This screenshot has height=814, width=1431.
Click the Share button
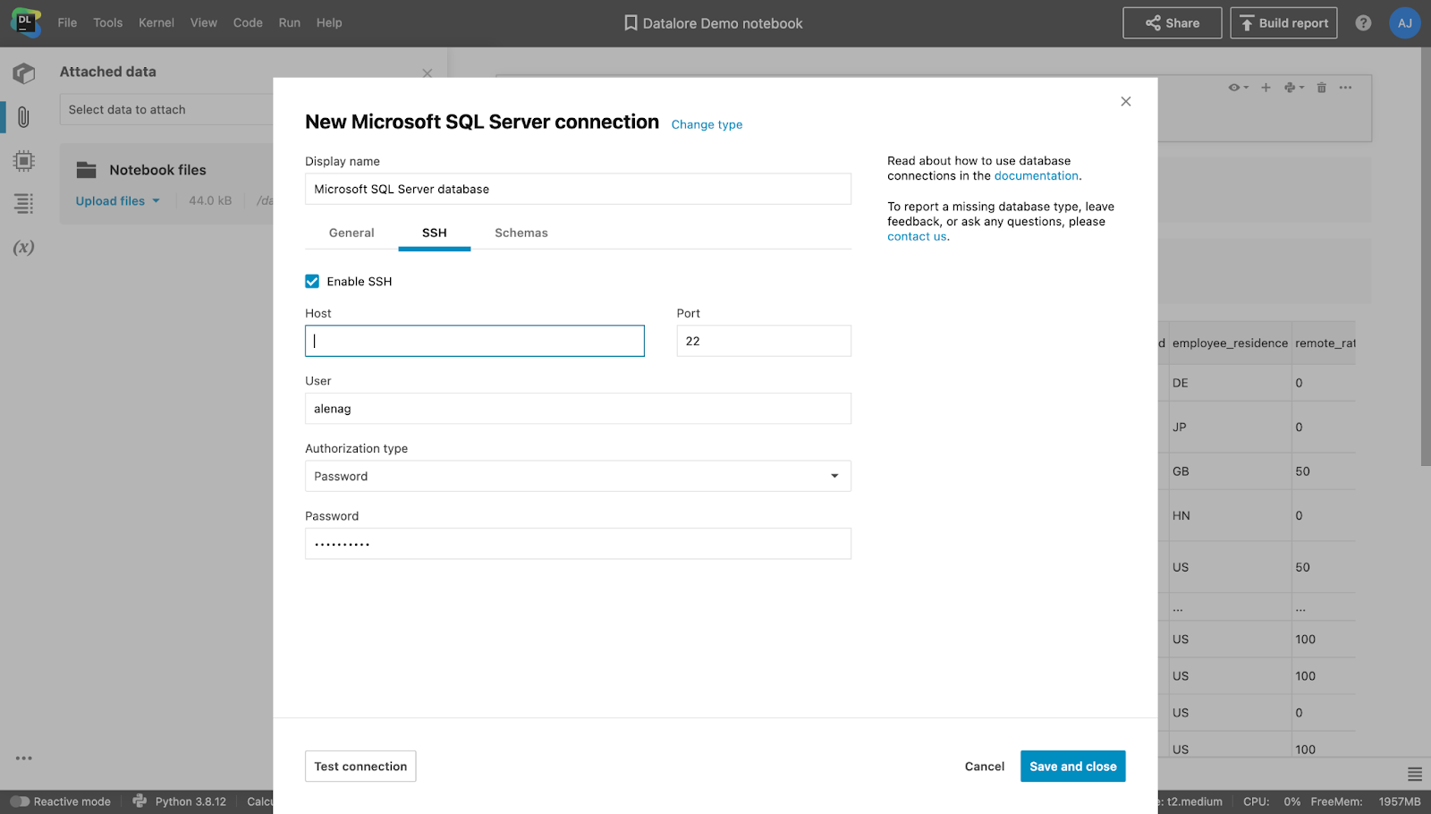pos(1173,23)
